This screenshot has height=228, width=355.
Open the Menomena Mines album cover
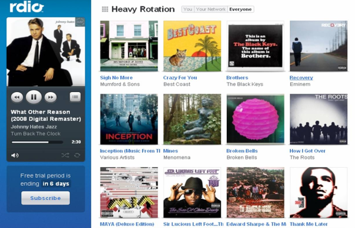[x=192, y=119]
